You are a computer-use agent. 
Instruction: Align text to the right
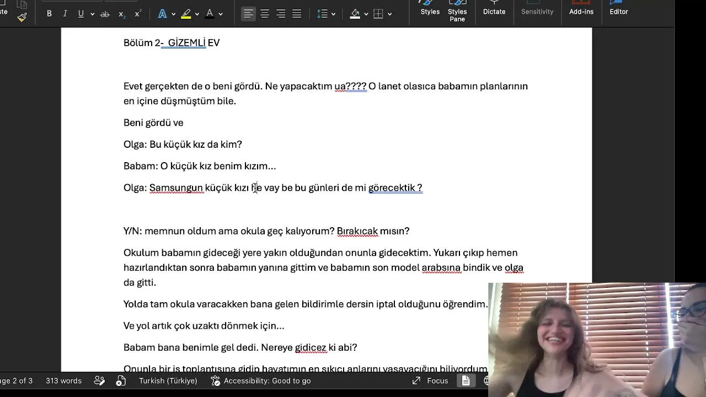click(281, 14)
